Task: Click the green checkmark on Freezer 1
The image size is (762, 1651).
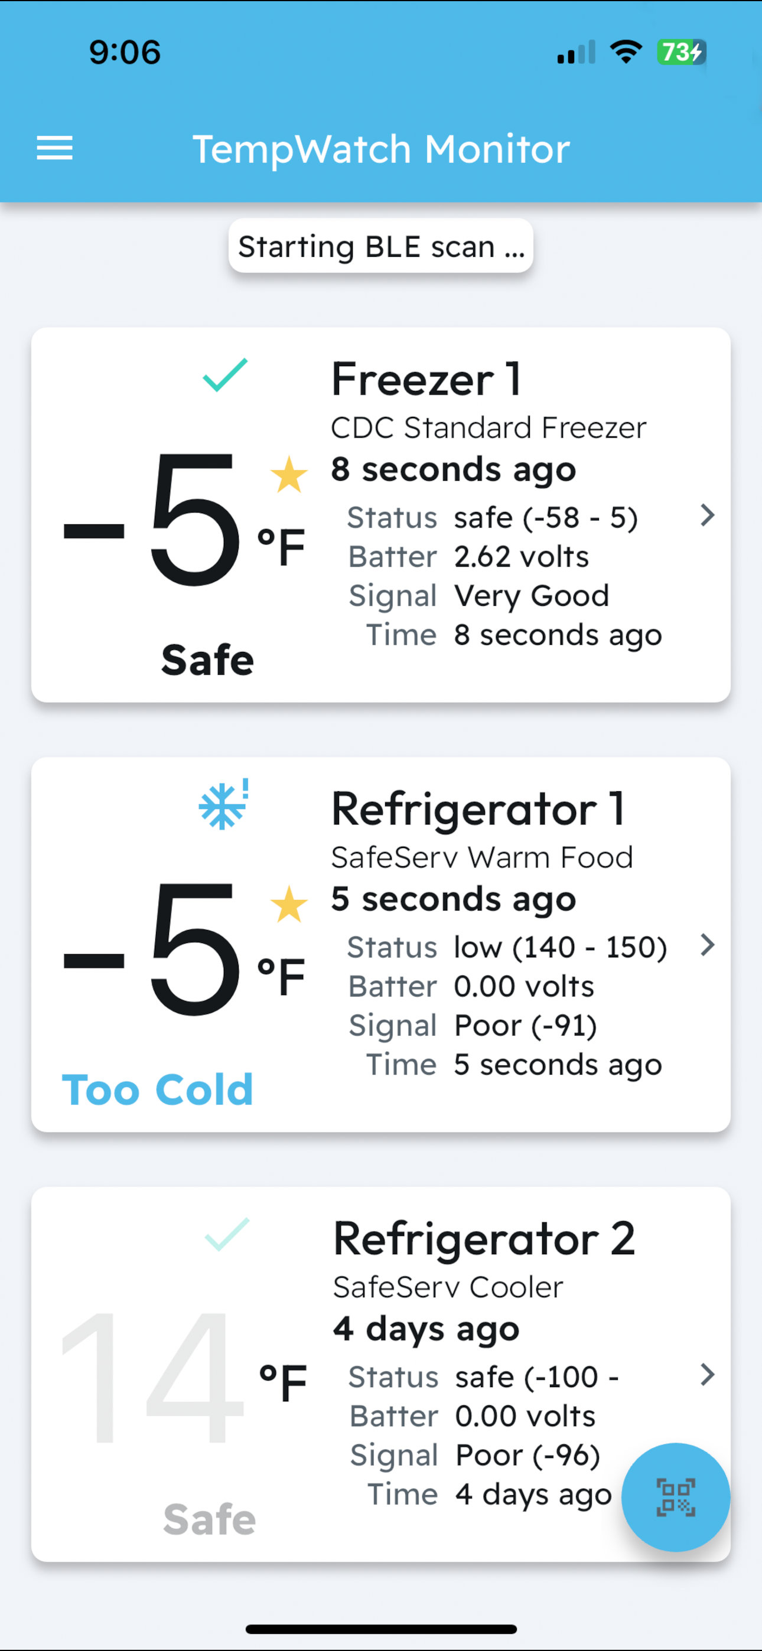Action: click(225, 375)
